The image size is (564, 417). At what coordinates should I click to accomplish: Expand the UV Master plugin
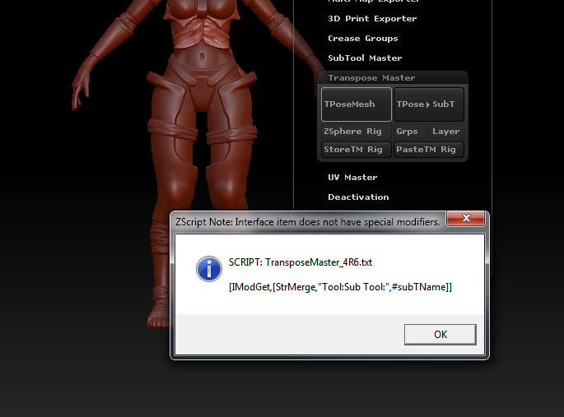tap(352, 178)
